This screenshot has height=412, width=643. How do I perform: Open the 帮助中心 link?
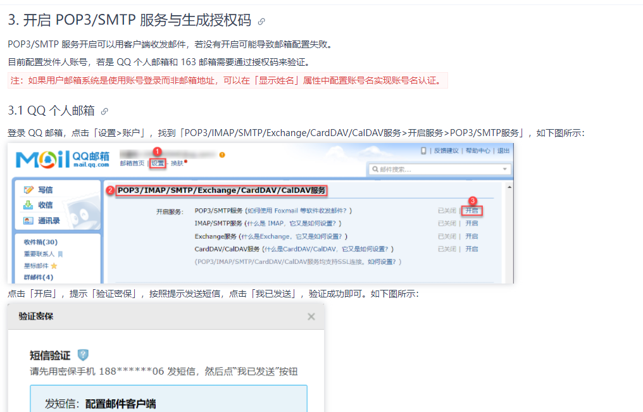[x=478, y=151]
